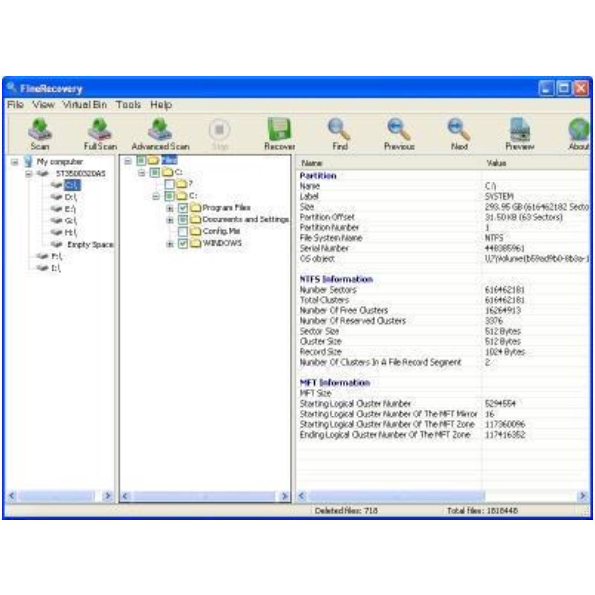The height and width of the screenshot is (595, 595).
Task: Toggle the nested C: folder checkbox
Action: tap(169, 196)
